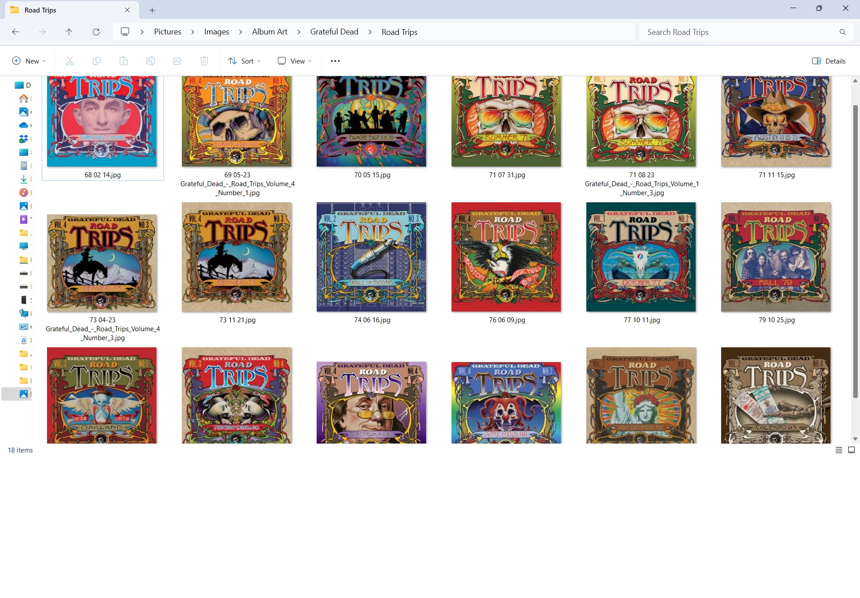The width and height of the screenshot is (860, 598).
Task: Toggle the Details pane
Action: [829, 61]
